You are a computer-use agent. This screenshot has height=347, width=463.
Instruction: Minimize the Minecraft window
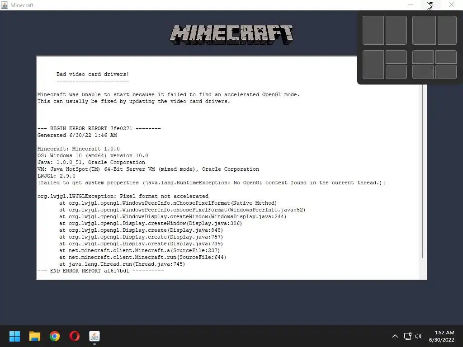pyautogui.click(x=411, y=5)
